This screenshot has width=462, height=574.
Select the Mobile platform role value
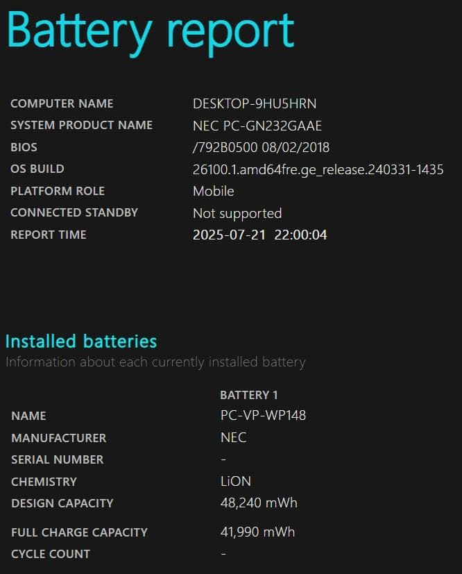[213, 191]
